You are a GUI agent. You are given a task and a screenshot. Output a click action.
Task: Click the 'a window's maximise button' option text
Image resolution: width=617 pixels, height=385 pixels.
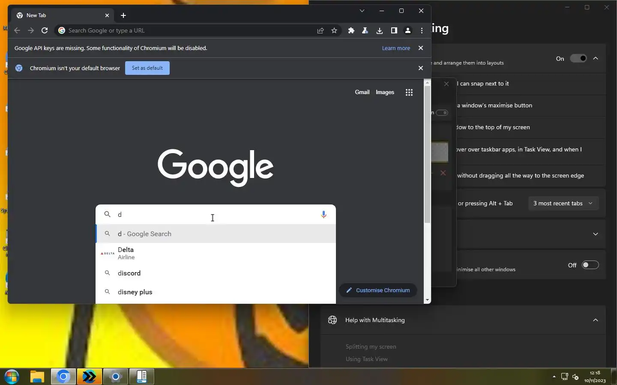494,105
